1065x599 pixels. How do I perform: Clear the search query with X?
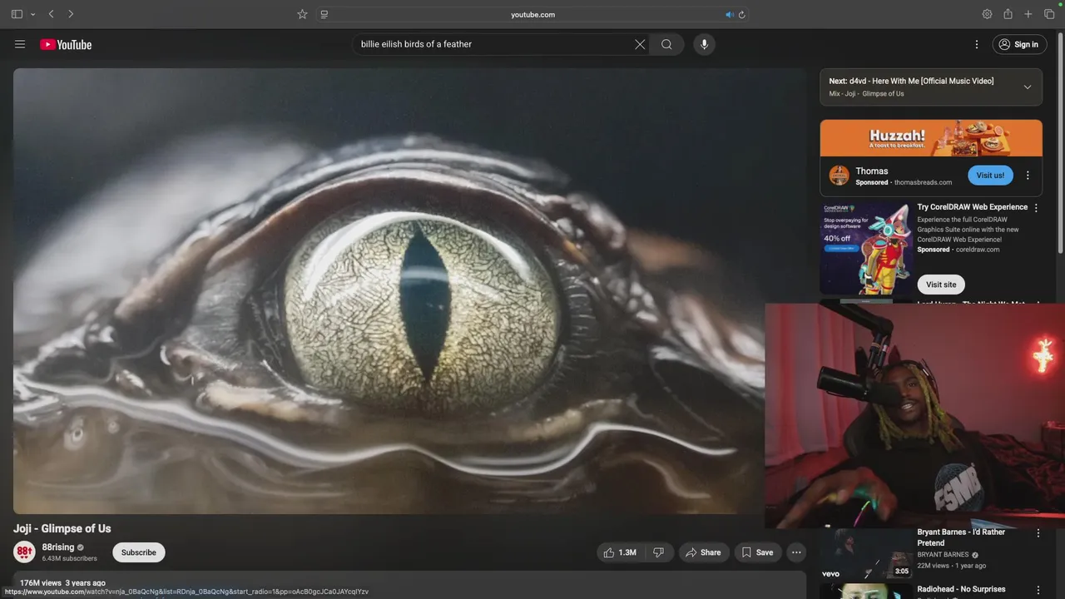640,44
